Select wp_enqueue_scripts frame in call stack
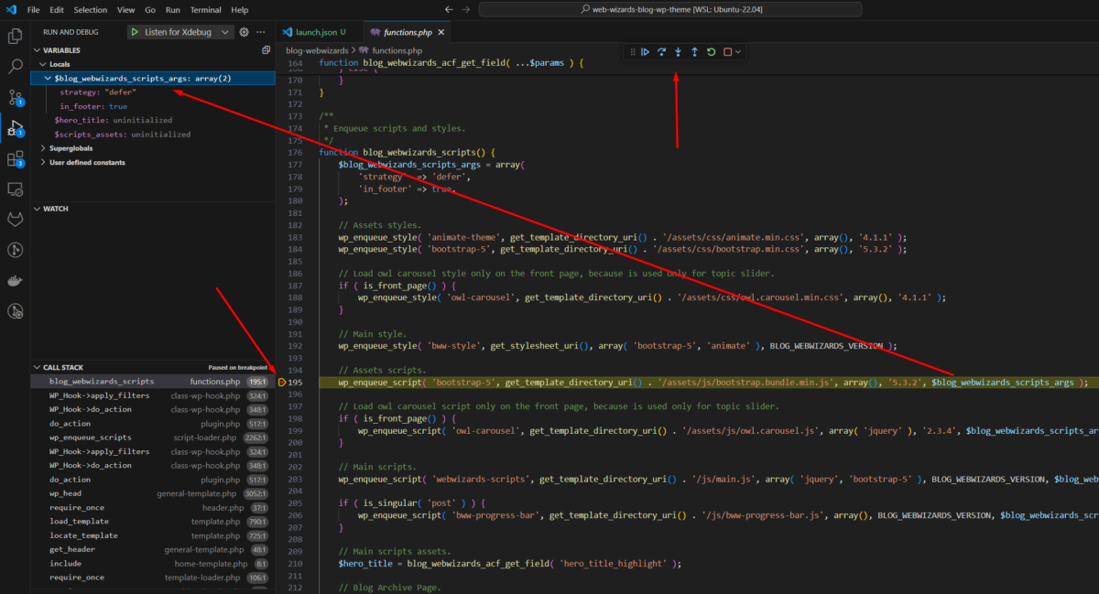1099x594 pixels. pos(152,437)
